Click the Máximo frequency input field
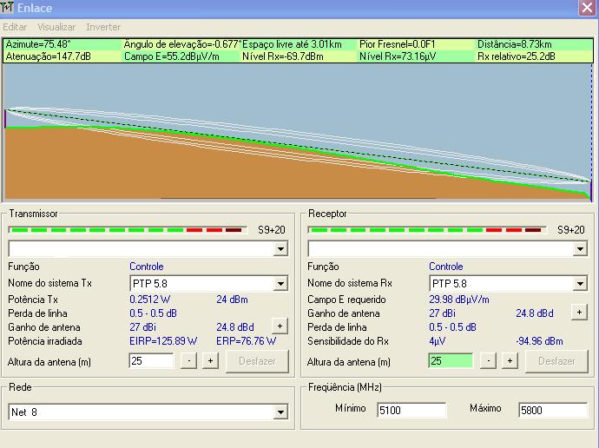Viewport: 599px width, 448px height. click(552, 410)
